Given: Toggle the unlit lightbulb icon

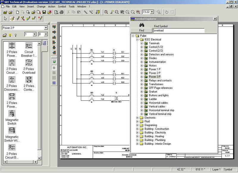Looking at the screenshot, I should (x=16, y=35).
